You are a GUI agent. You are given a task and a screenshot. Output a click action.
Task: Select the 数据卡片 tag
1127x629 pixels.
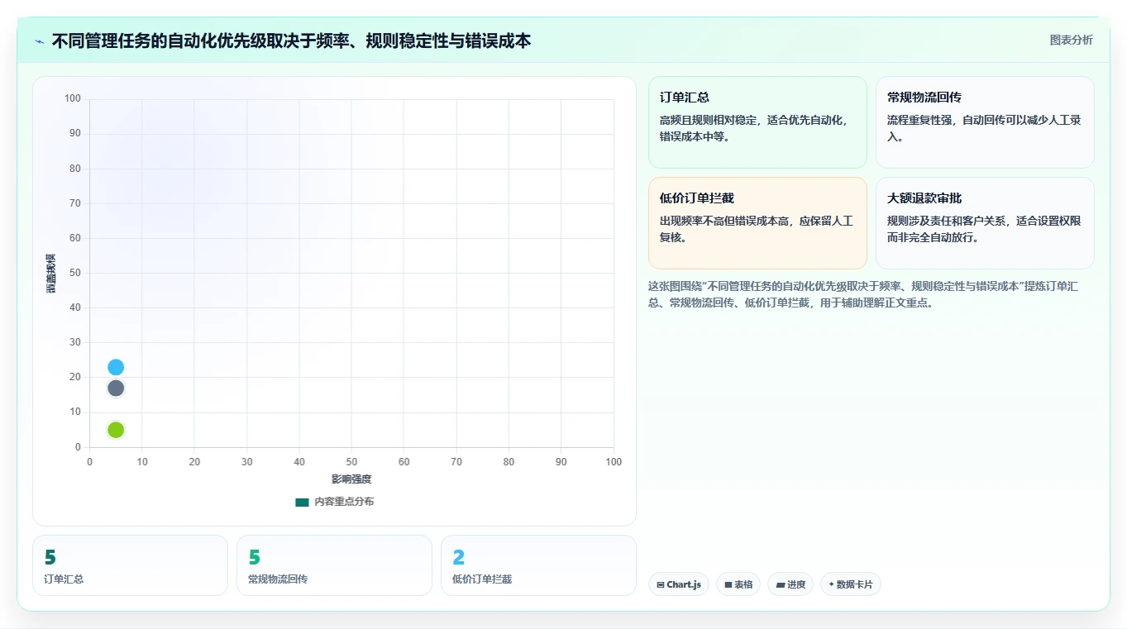pos(850,584)
